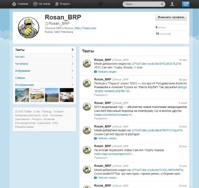Image resolution: width=199 pixels, height=188 pixels.
Task: Open youtu.be/3H3JdOe7tL0?a link
Action: pos(164,64)
